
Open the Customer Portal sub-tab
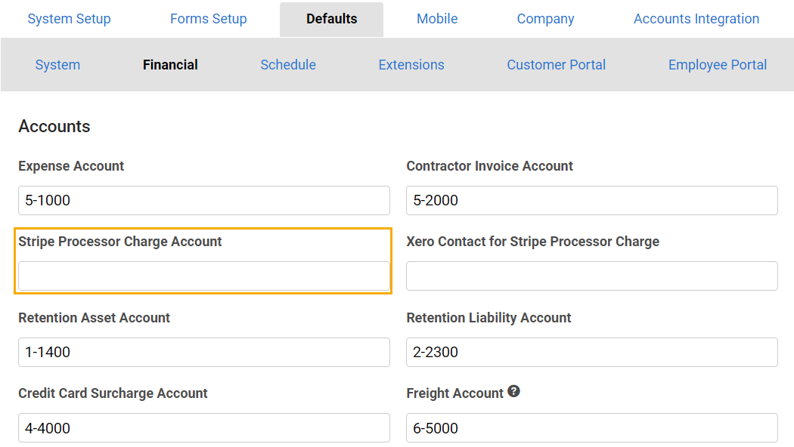click(x=556, y=65)
